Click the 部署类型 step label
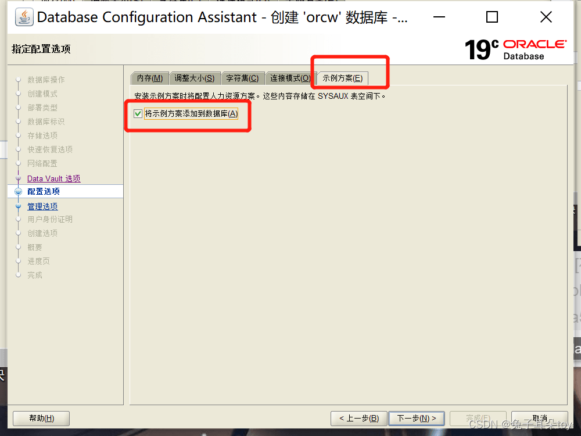 pos(42,108)
